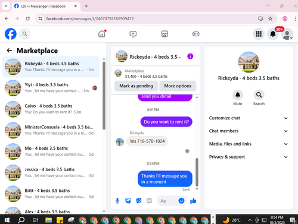Open Calvo 4 beds conversation
The image size is (298, 224).
[x=51, y=109]
